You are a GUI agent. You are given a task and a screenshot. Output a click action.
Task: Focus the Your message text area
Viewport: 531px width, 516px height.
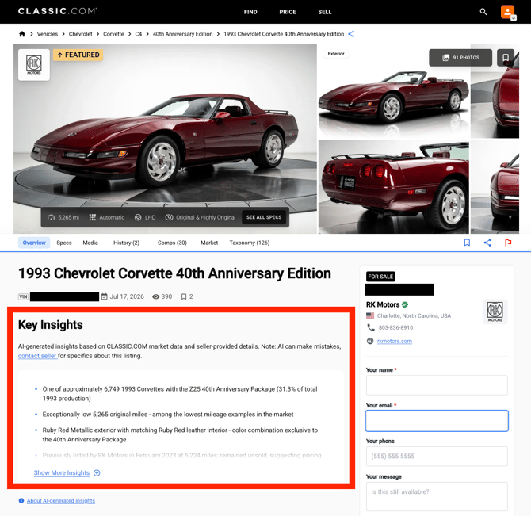pos(437,496)
